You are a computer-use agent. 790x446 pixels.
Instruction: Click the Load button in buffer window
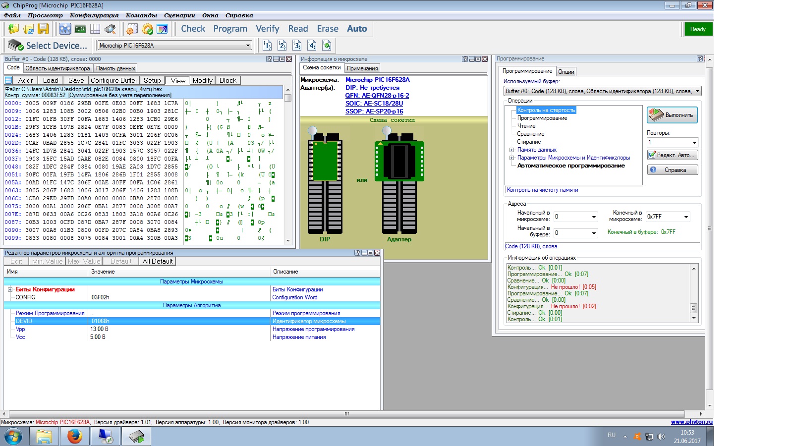(x=51, y=80)
